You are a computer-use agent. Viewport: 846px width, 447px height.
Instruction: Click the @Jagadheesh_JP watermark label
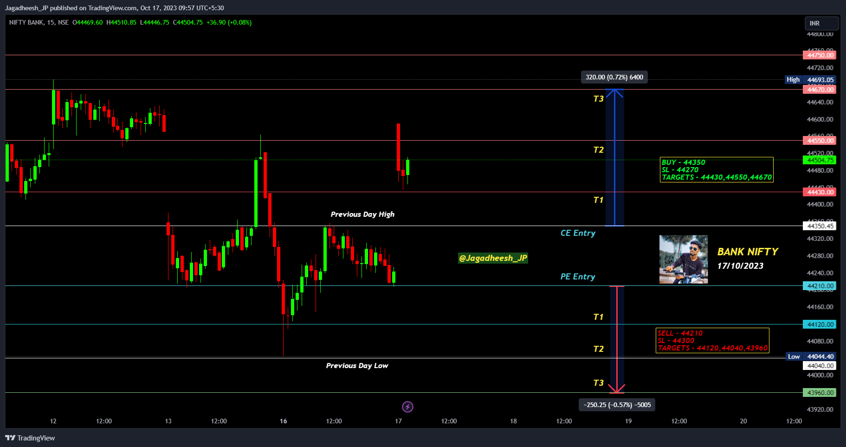pyautogui.click(x=493, y=258)
